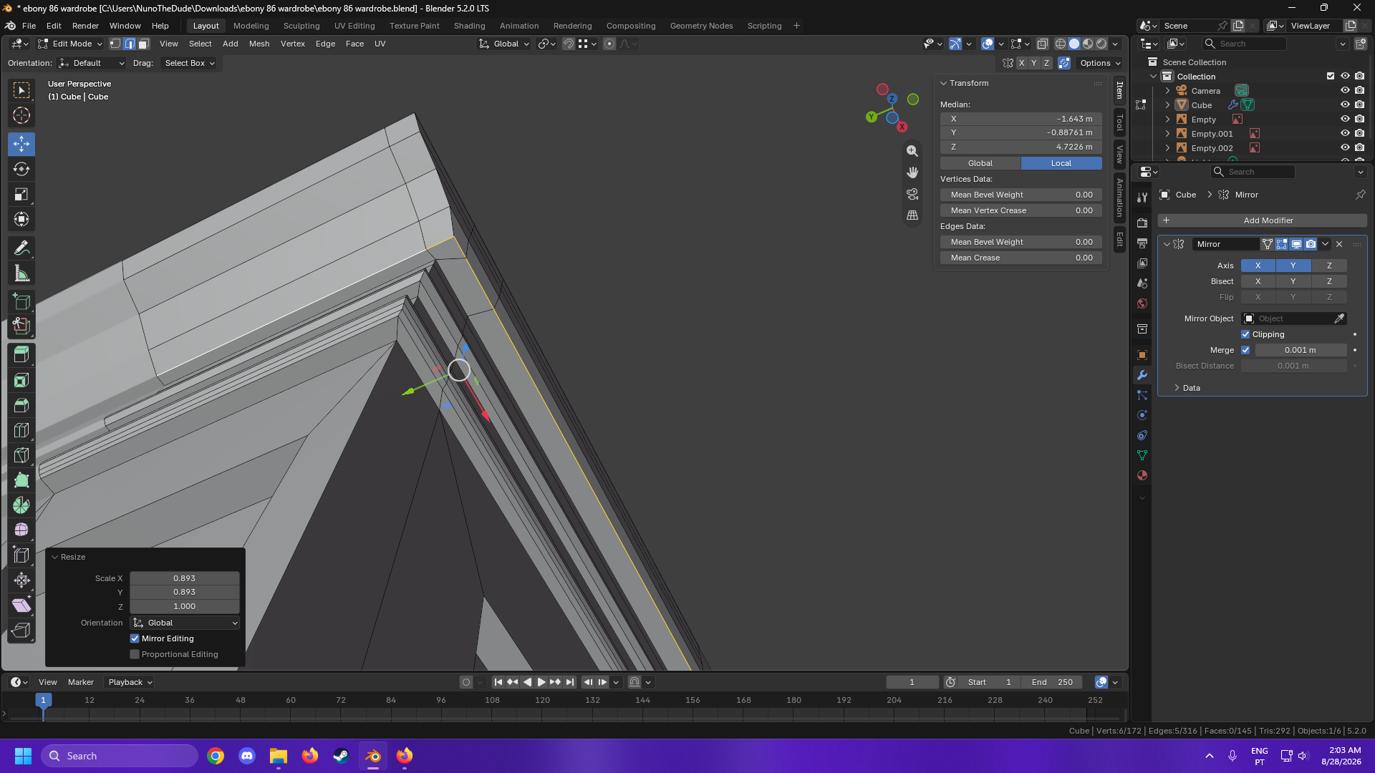Select the Measure tool
The height and width of the screenshot is (773, 1375).
point(21,273)
